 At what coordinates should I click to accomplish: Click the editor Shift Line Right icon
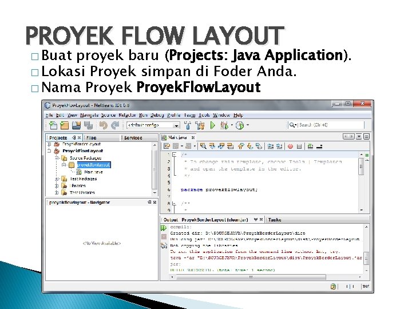279,146
